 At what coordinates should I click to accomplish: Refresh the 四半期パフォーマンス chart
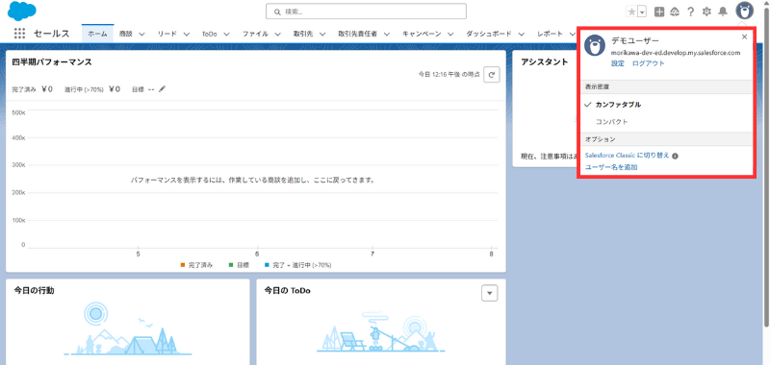(x=492, y=75)
